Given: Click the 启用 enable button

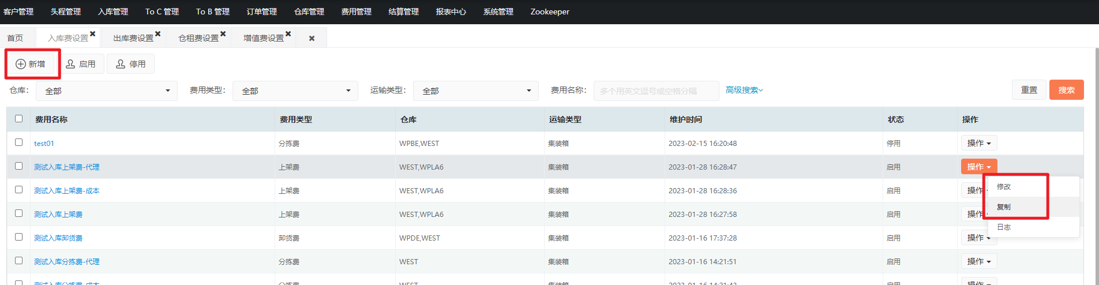Looking at the screenshot, I should [80, 64].
